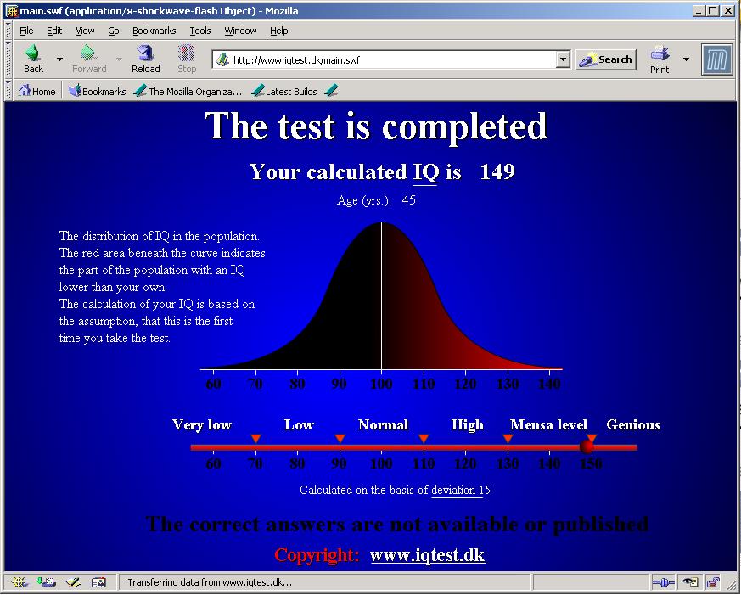Click the unlabeled bookmark icon after Latest Builds
Screen dimensions: 741x595
[x=331, y=91]
